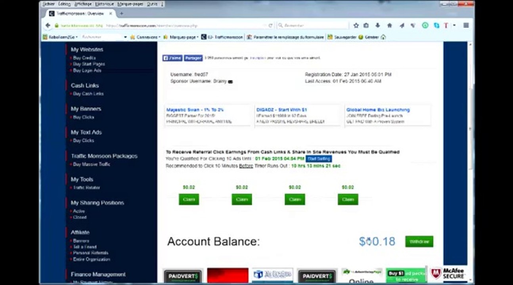Screen dimensions: 513x285
Task: Close the Trafficmonsoon Overview tab
Action: pos(110,13)
